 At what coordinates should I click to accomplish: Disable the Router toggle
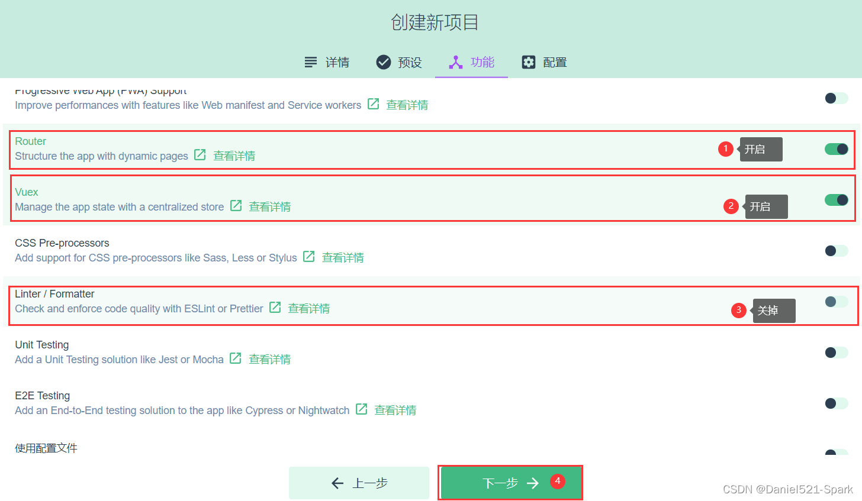tap(836, 149)
